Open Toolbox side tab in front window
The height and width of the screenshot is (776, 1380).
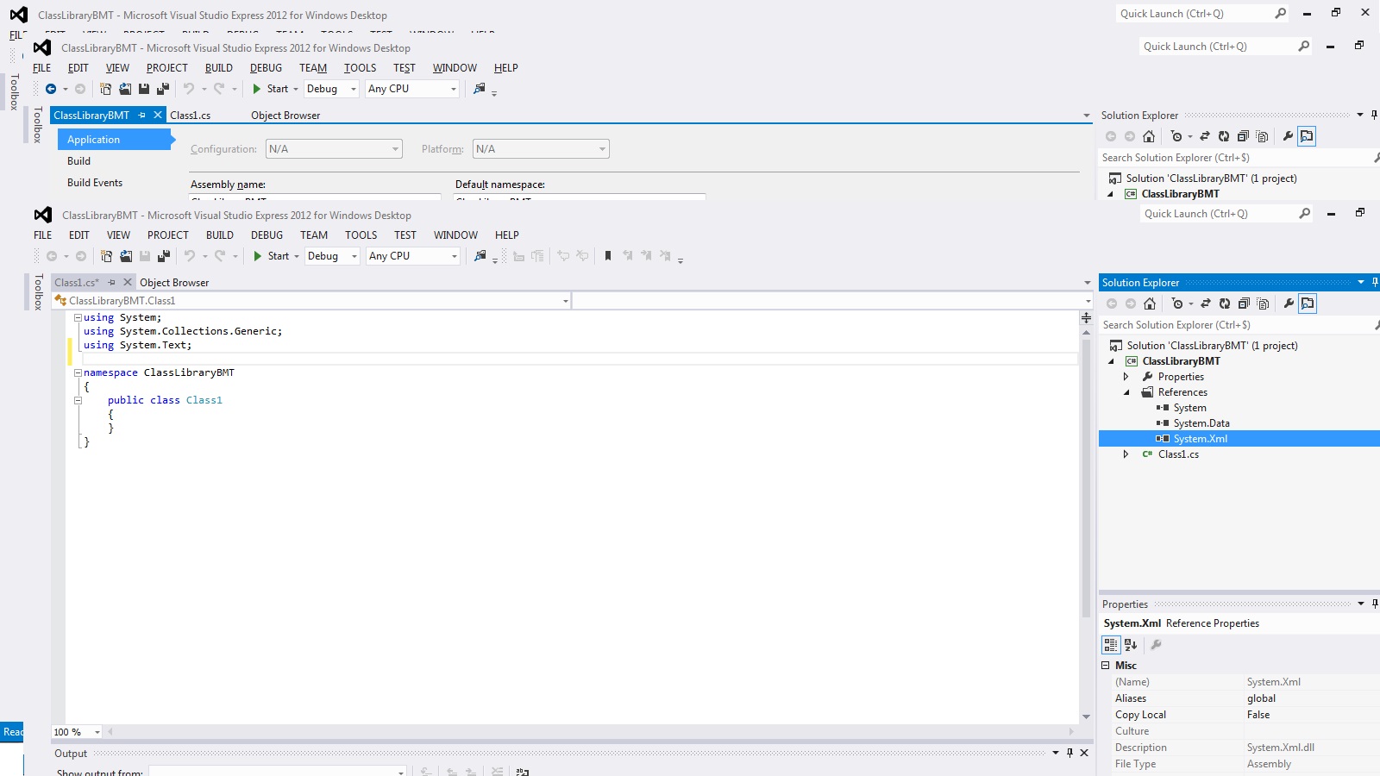point(38,292)
